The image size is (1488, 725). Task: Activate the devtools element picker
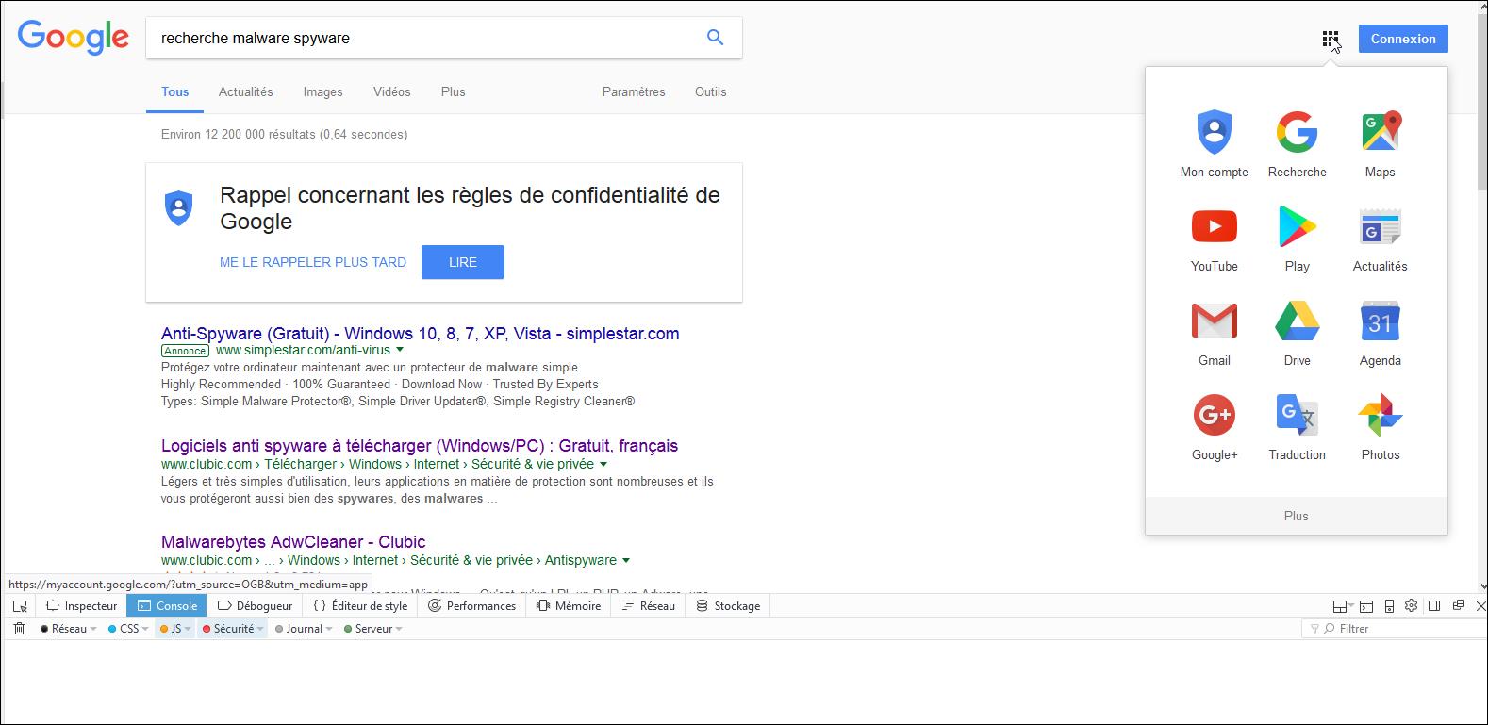(20, 606)
